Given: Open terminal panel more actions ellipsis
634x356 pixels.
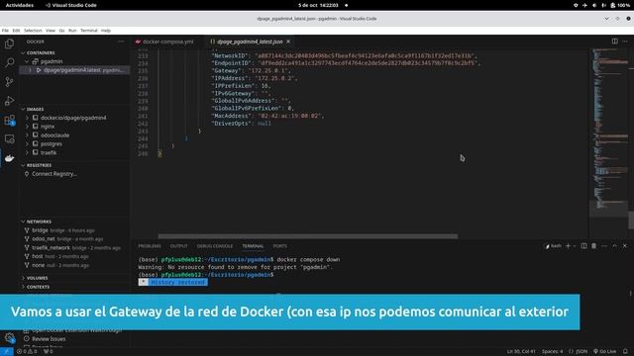Looking at the screenshot, I should [x=604, y=246].
